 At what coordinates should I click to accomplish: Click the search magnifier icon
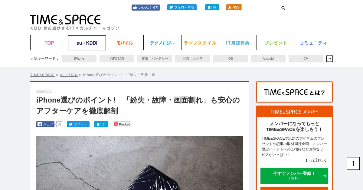click(283, 8)
